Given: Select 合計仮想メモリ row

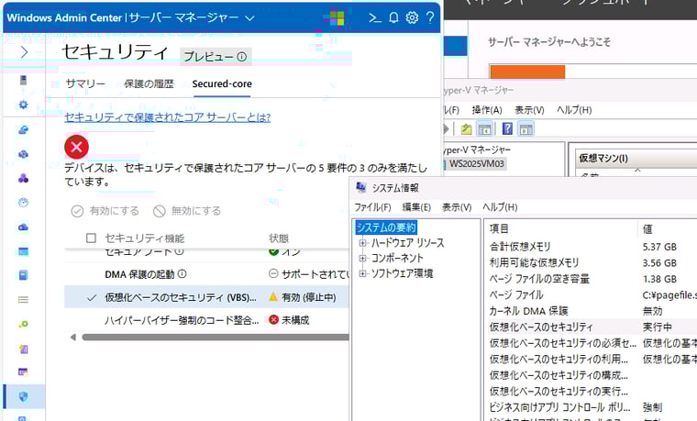Looking at the screenshot, I should tap(592, 247).
